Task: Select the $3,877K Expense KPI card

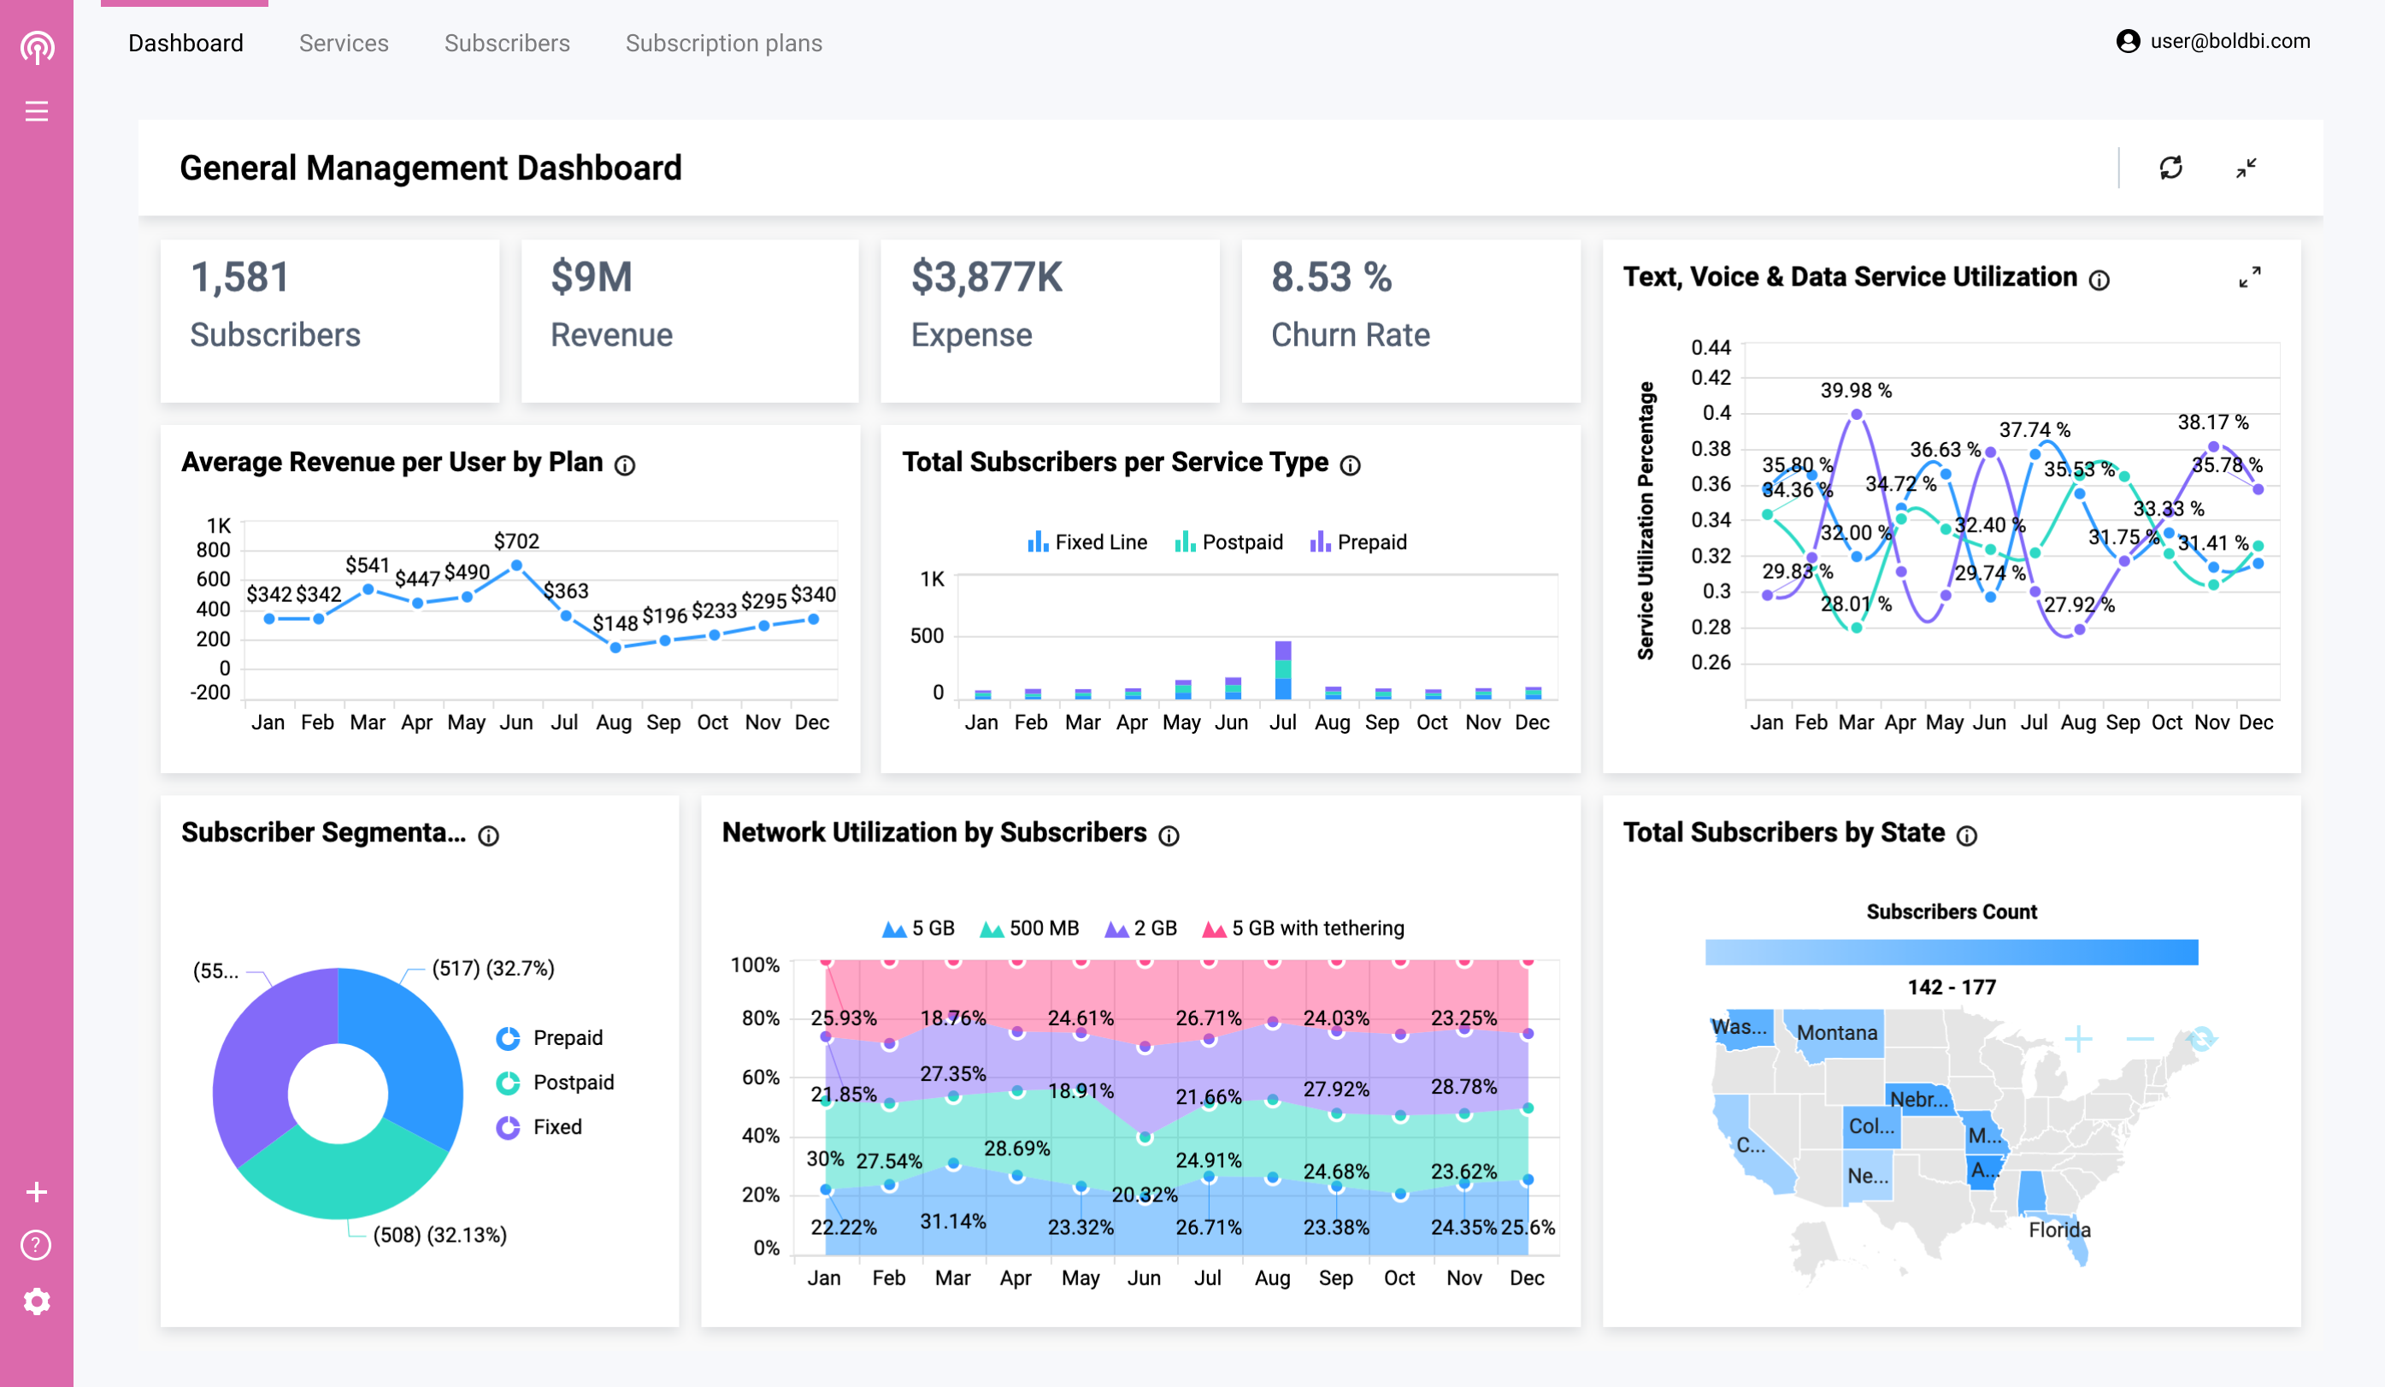Action: tap(1050, 321)
